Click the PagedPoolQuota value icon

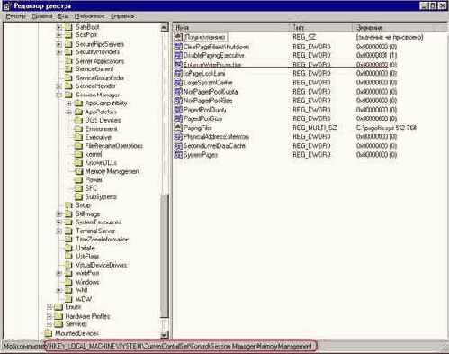point(178,109)
